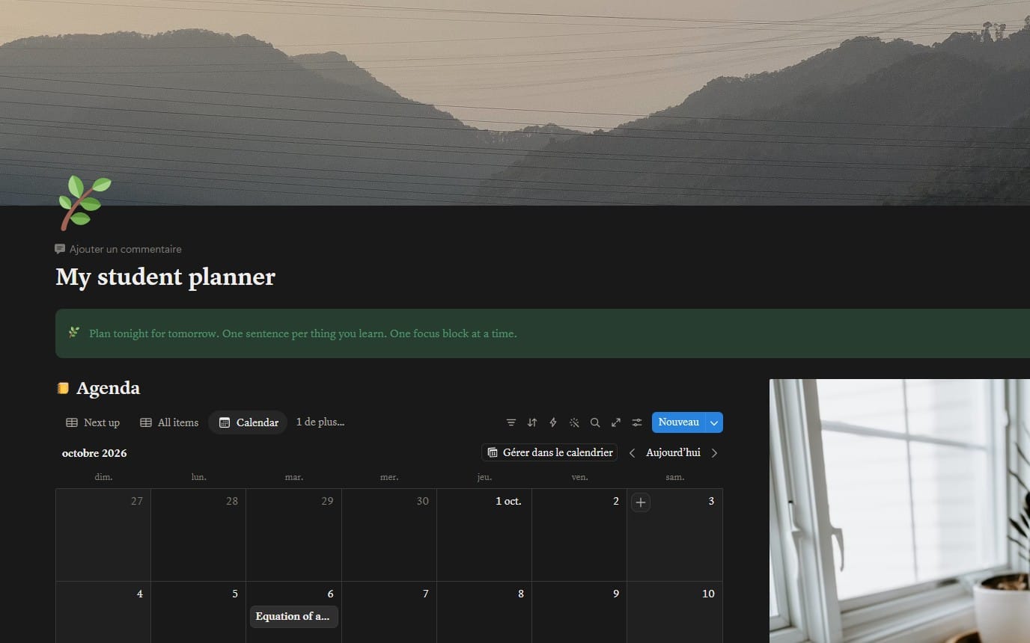The image size is (1030, 643).
Task: Select calendar day 30
Action: point(389,535)
